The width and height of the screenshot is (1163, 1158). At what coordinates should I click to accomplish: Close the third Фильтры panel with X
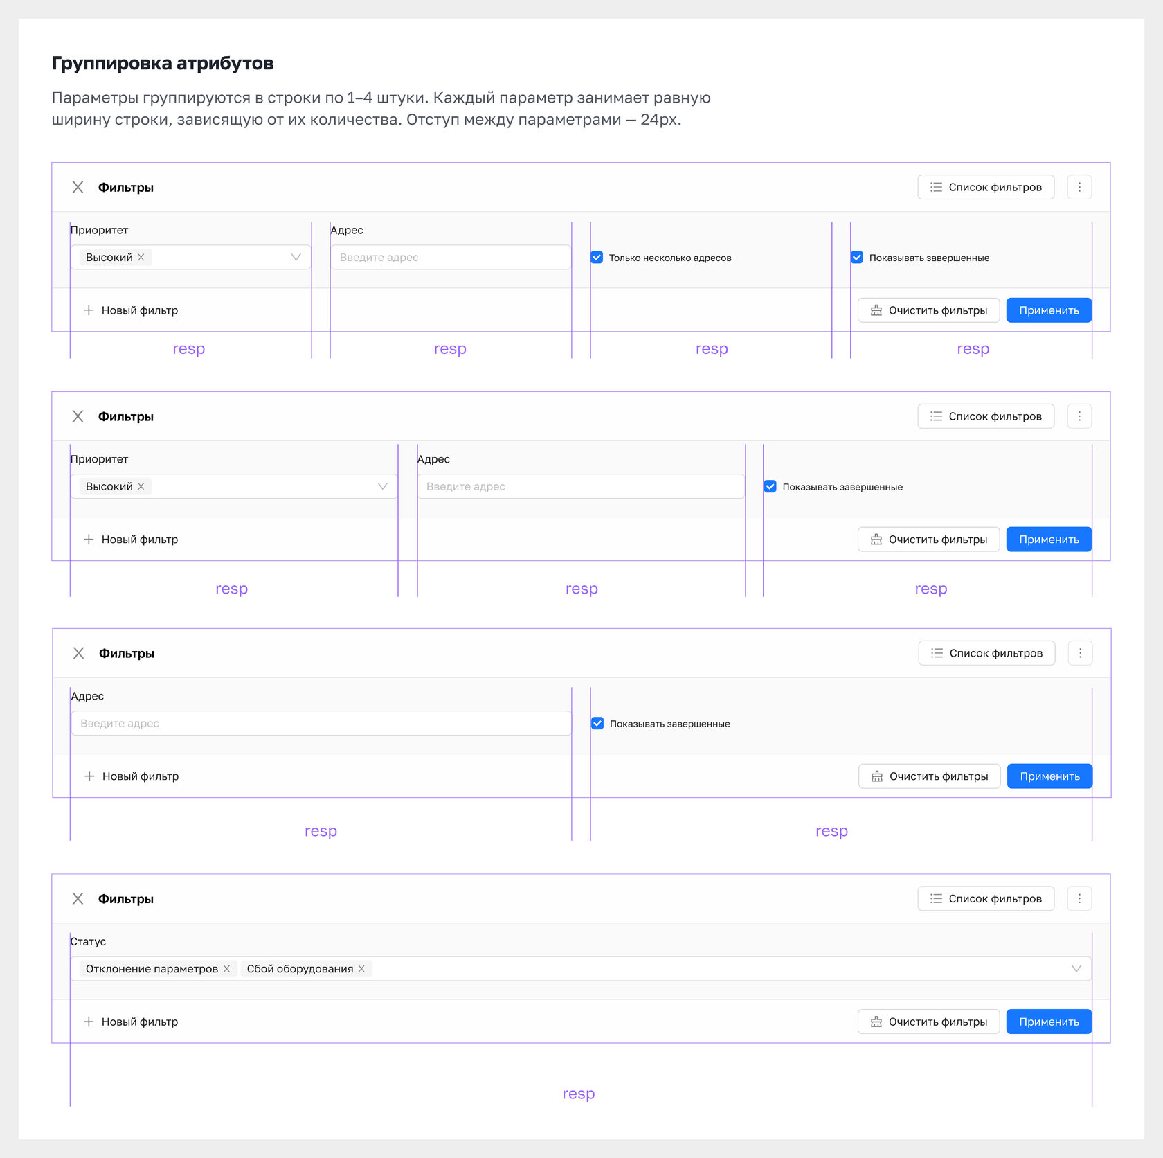click(79, 653)
